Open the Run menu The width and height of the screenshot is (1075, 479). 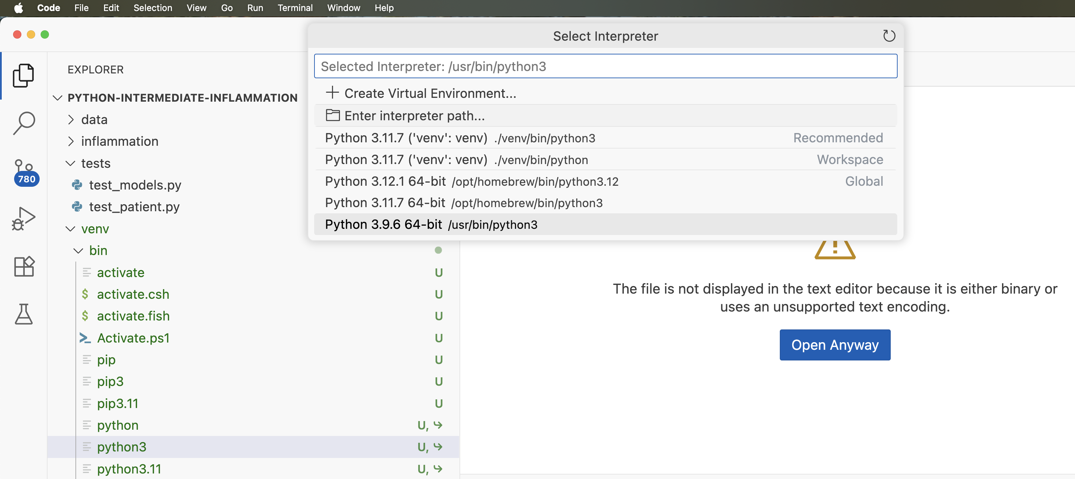pyautogui.click(x=255, y=8)
